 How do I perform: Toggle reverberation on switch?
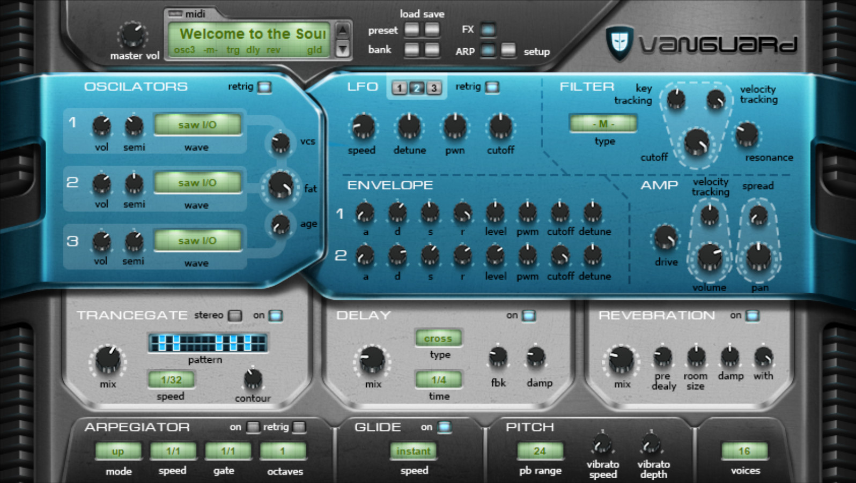pyautogui.click(x=752, y=316)
